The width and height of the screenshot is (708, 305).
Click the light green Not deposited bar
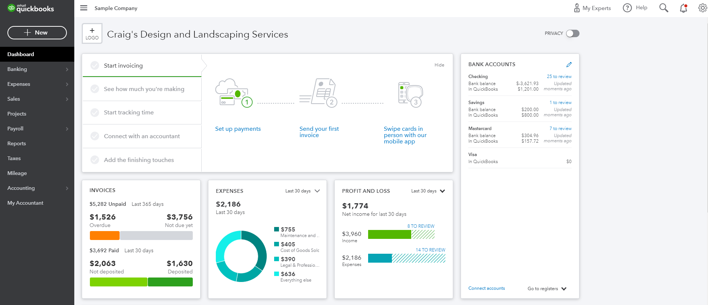[118, 282]
